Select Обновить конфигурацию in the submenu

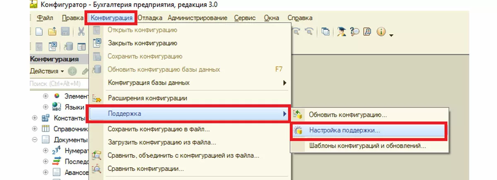(x=369, y=114)
